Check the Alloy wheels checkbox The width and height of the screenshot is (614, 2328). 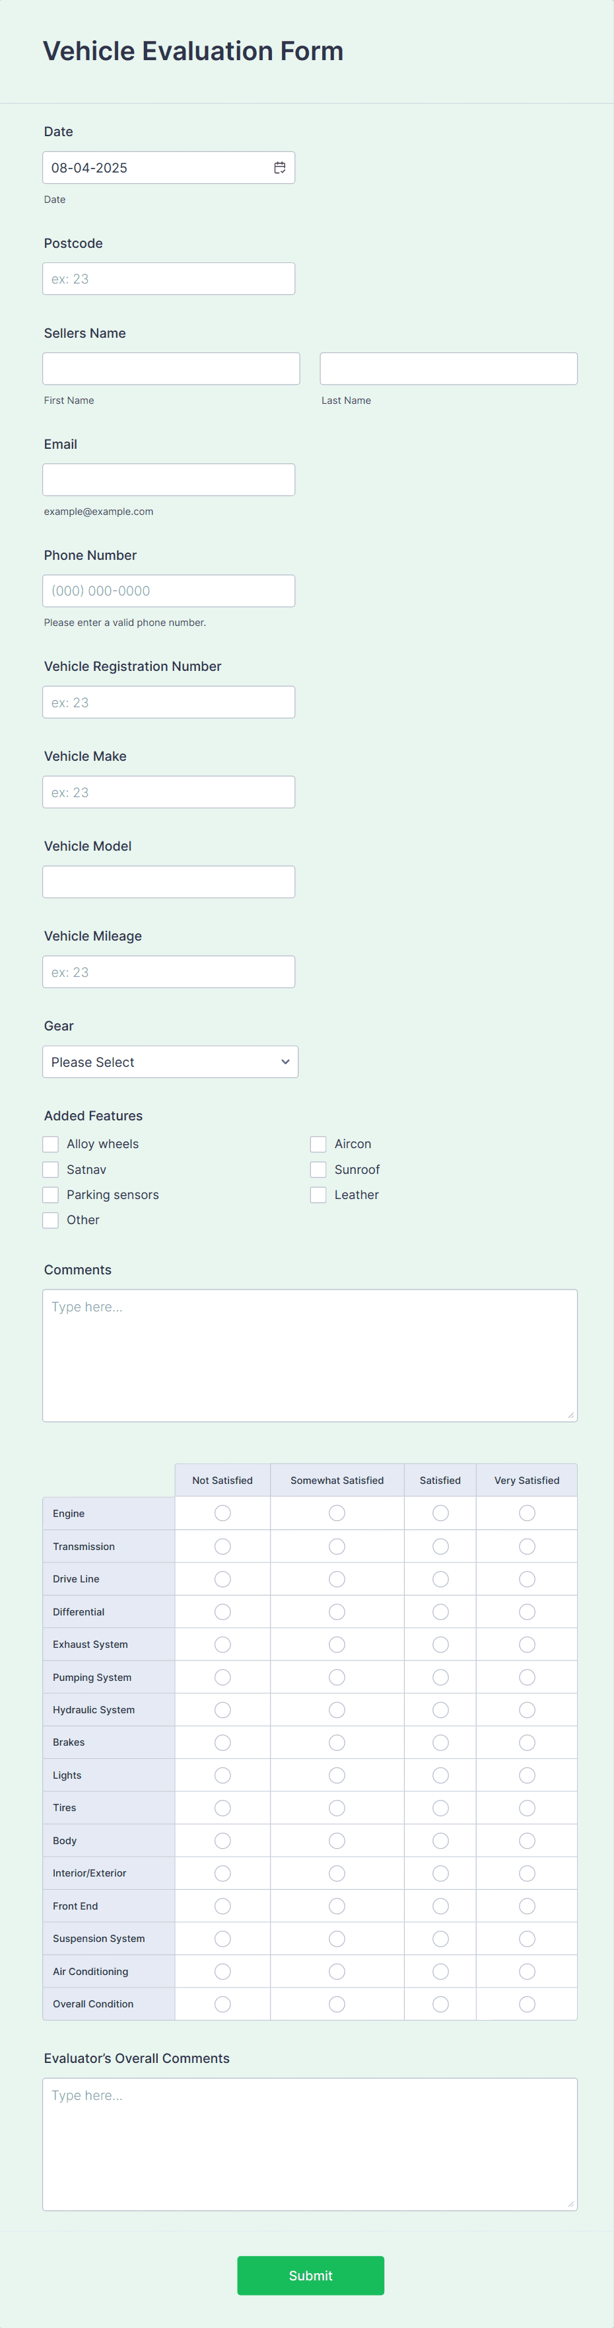(51, 1144)
